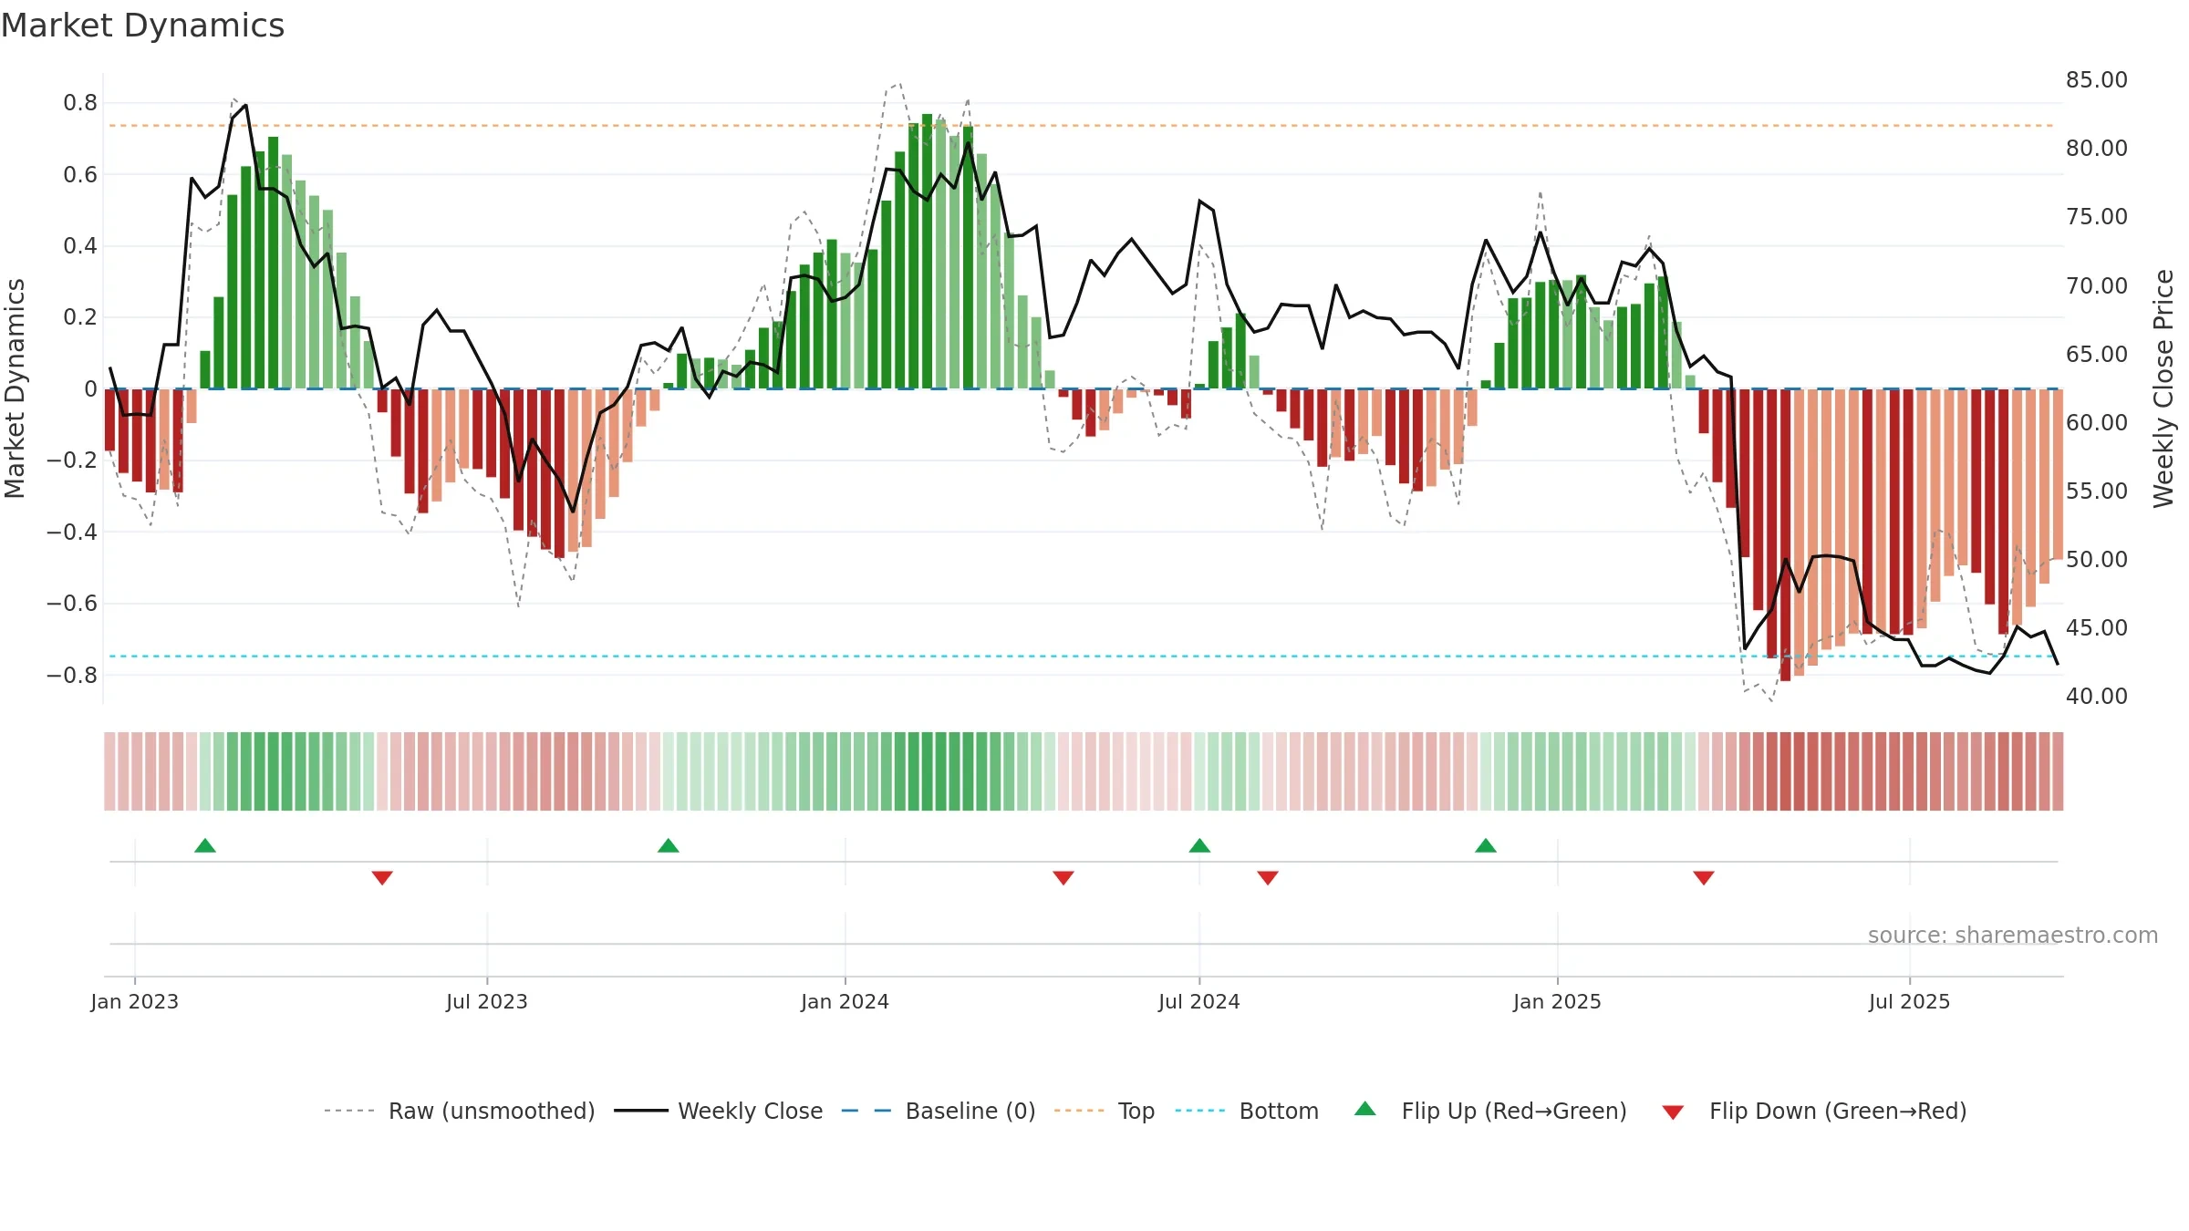Click the 85.00 price axis label

[2097, 80]
